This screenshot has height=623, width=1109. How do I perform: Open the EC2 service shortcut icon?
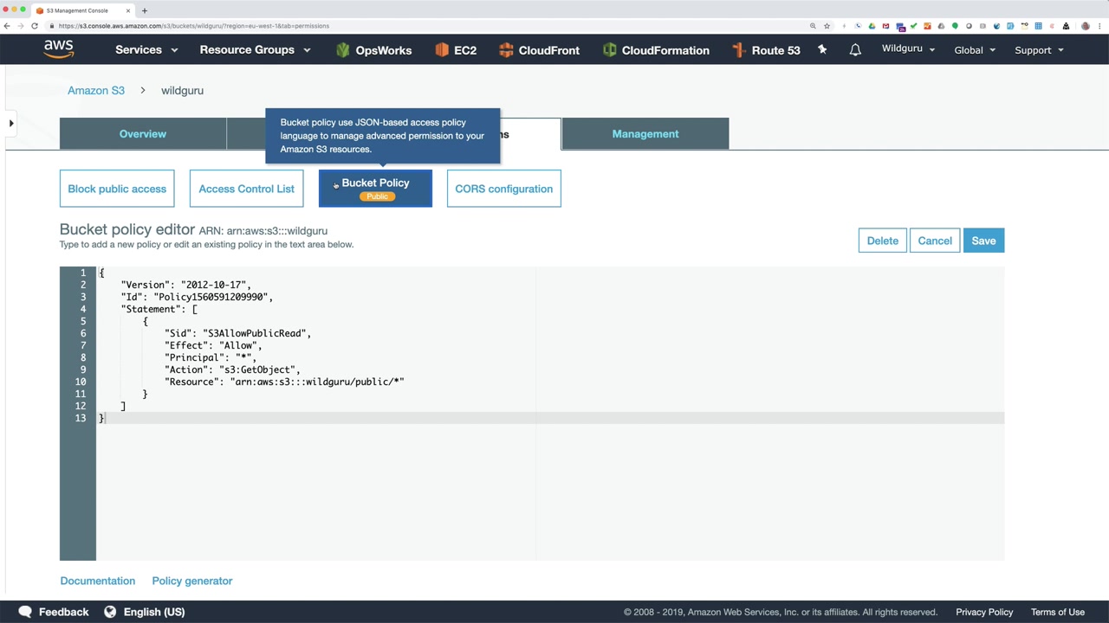pos(442,50)
